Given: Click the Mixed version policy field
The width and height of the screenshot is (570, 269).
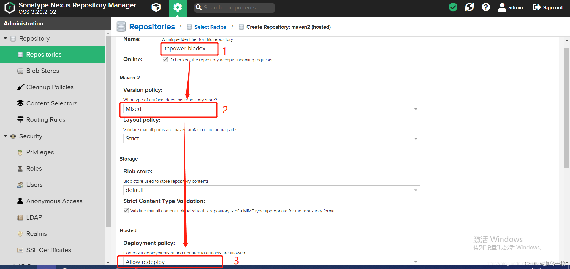Looking at the screenshot, I should pyautogui.click(x=271, y=109).
